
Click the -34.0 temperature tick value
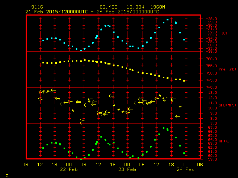click(211, 39)
